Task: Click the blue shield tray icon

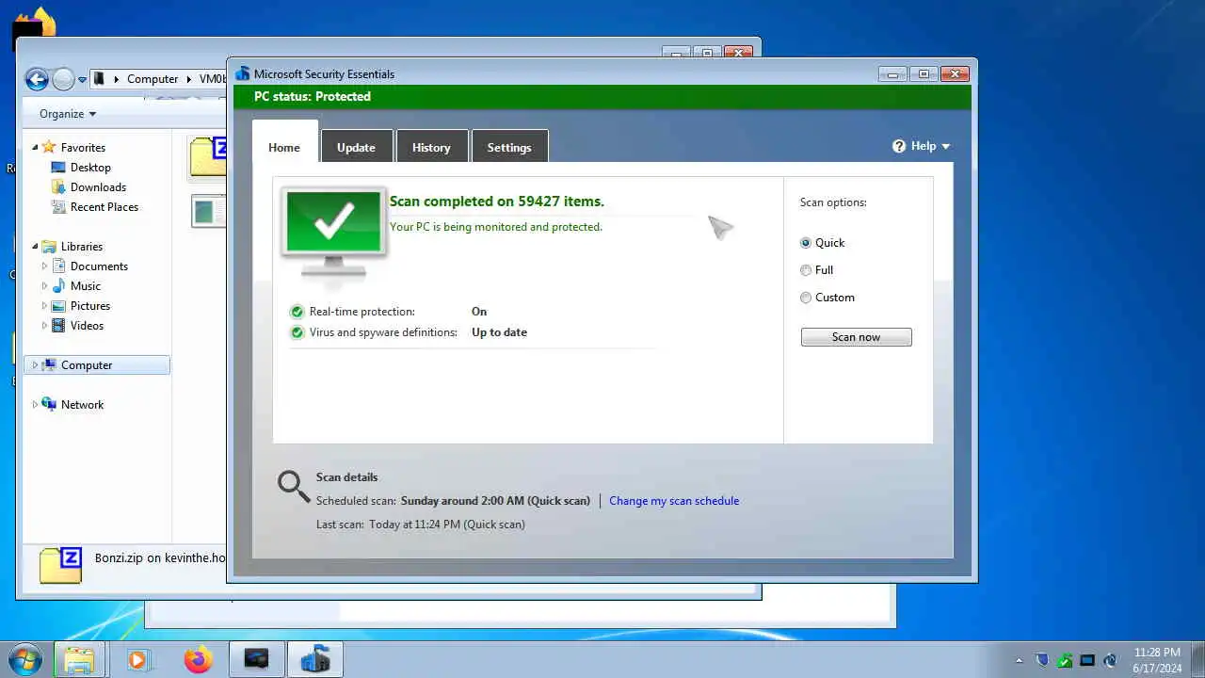Action: point(1042,660)
